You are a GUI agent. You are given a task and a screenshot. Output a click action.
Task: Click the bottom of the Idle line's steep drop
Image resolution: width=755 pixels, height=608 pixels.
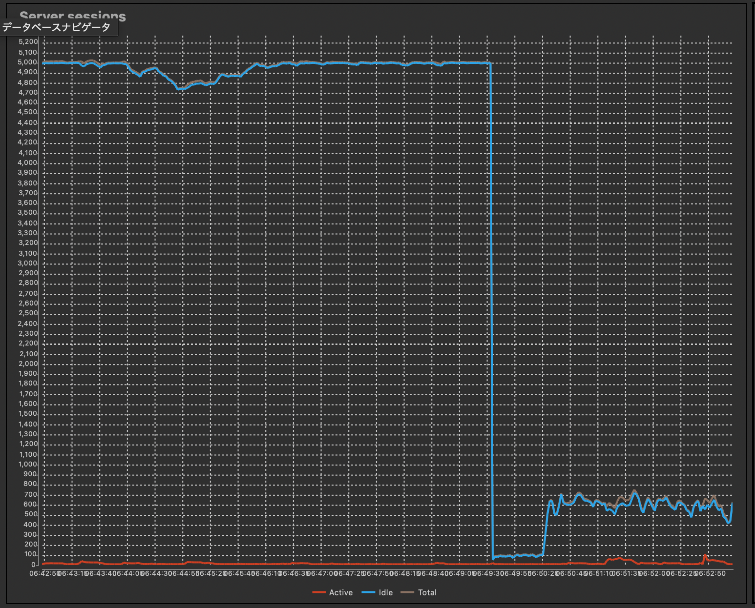coord(493,557)
